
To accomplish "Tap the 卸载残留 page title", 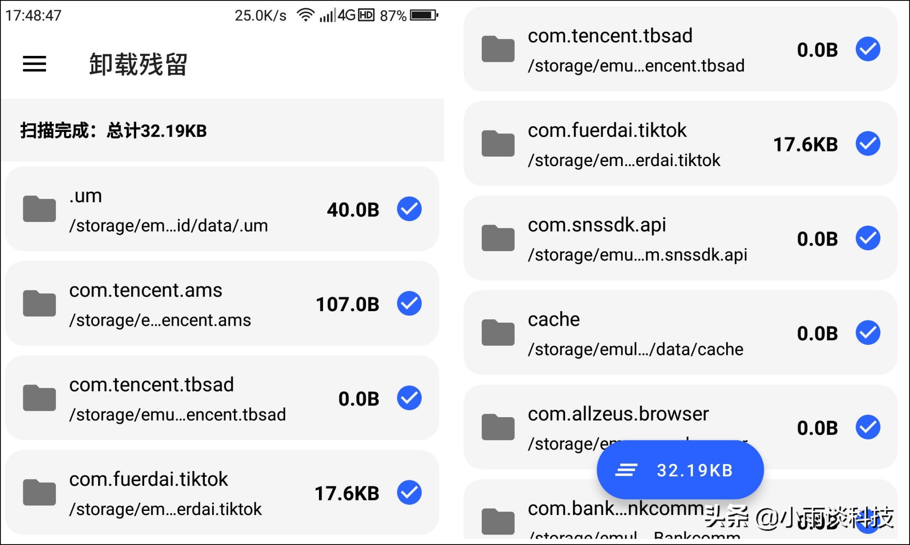I will tap(138, 64).
